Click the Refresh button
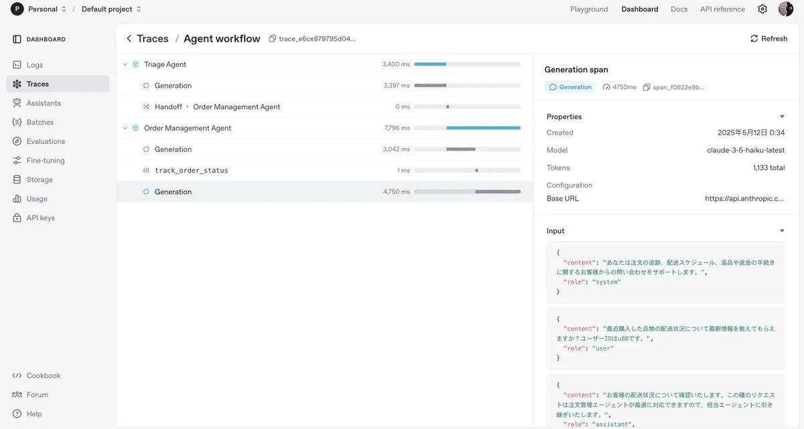The width and height of the screenshot is (804, 429). click(x=768, y=39)
